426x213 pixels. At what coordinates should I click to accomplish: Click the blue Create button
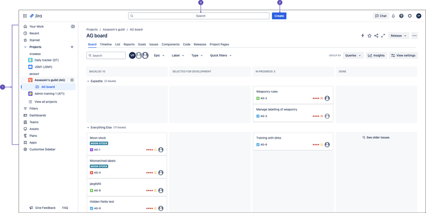pos(279,16)
